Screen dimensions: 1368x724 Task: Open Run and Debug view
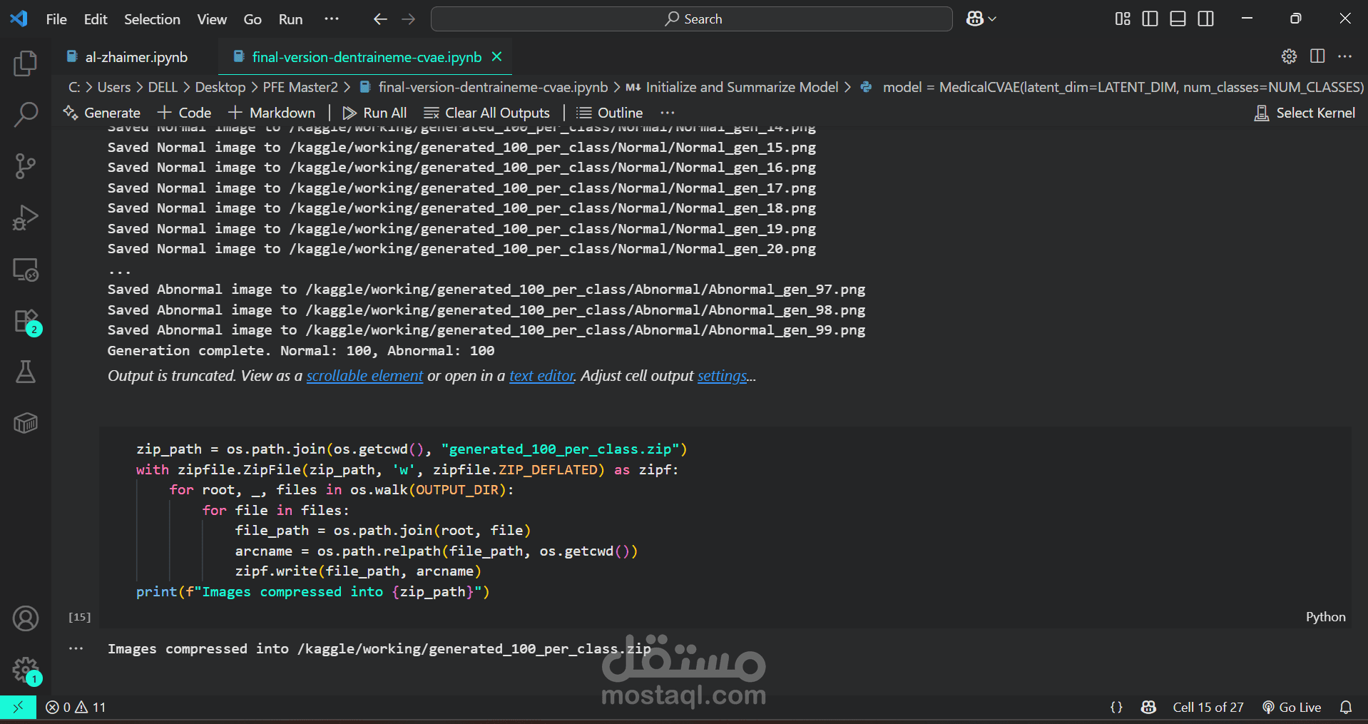click(26, 218)
